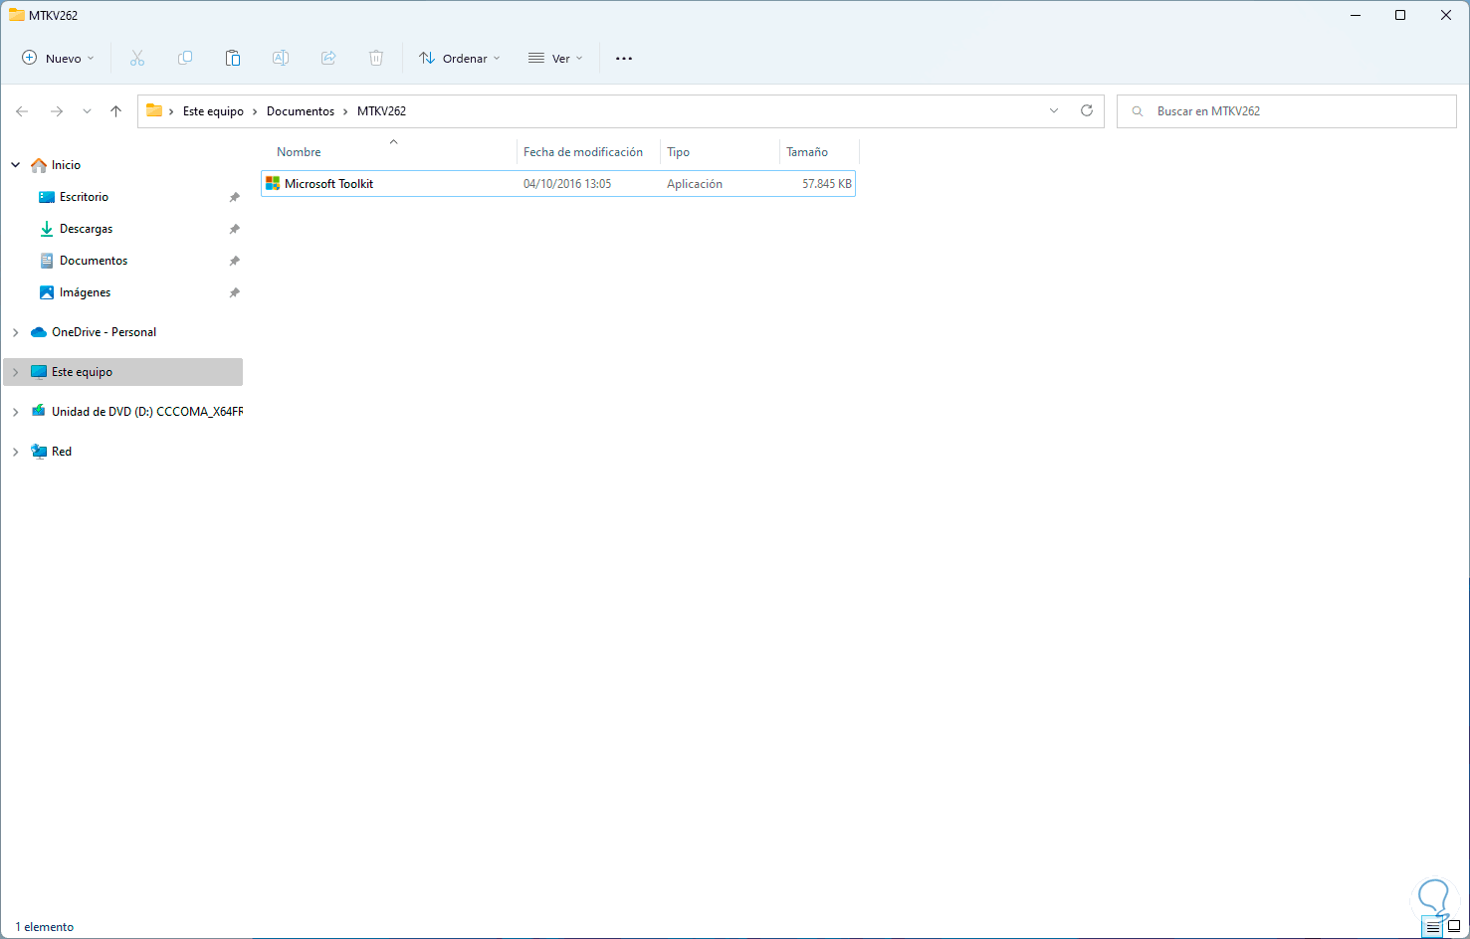Click the Rename icon in toolbar
1470x939 pixels.
[281, 59]
